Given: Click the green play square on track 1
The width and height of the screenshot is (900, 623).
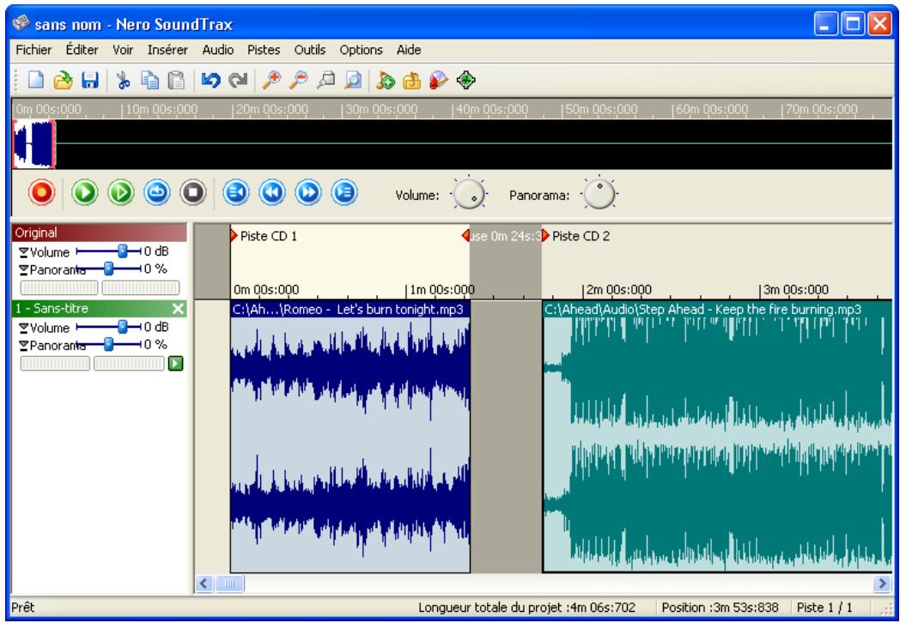Looking at the screenshot, I should coord(176,363).
